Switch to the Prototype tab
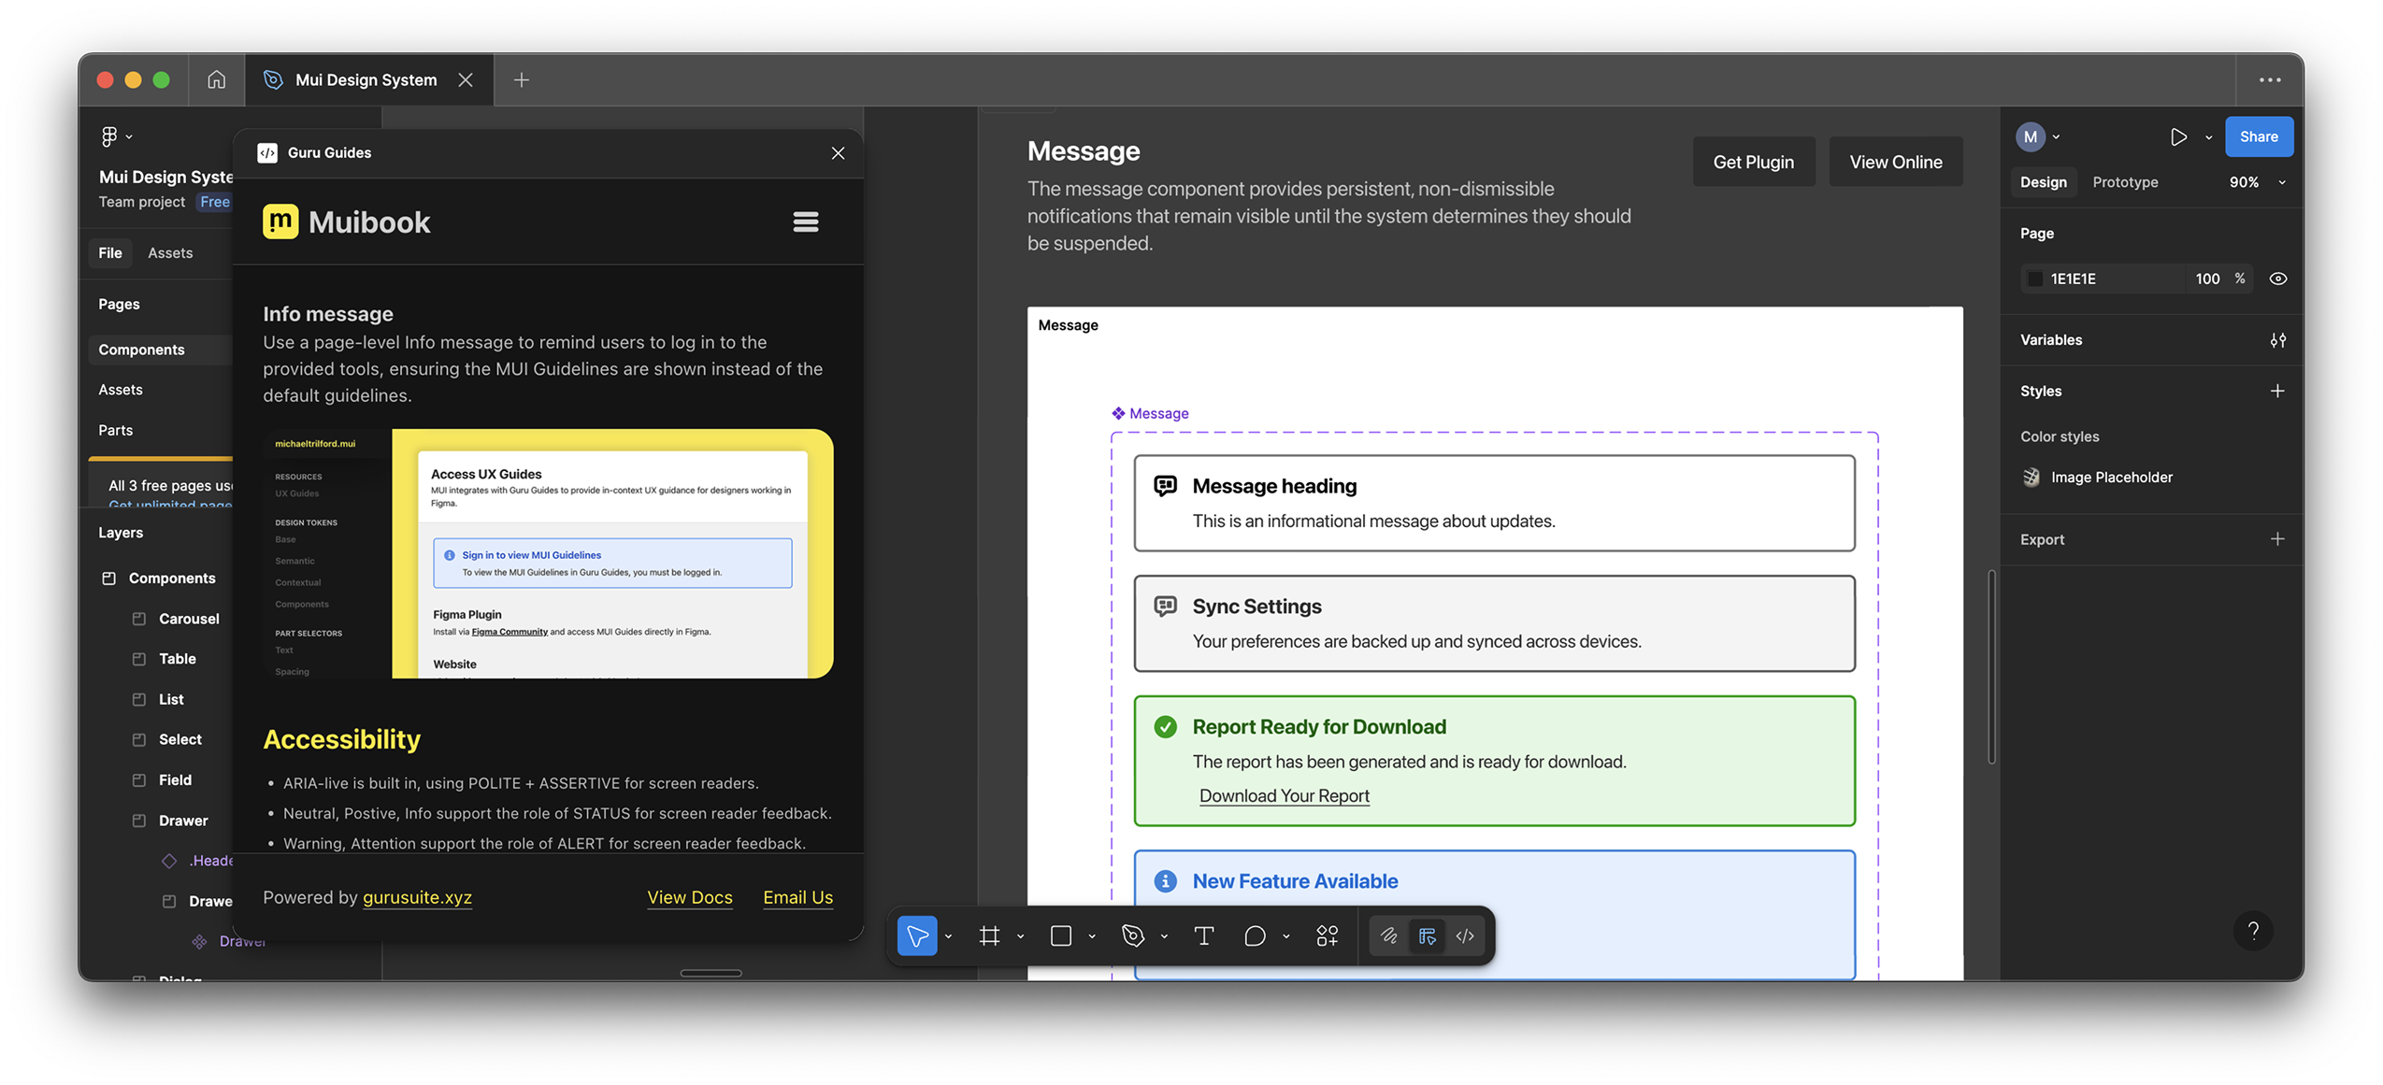Viewport: 2383px width, 1085px height. [x=2124, y=182]
